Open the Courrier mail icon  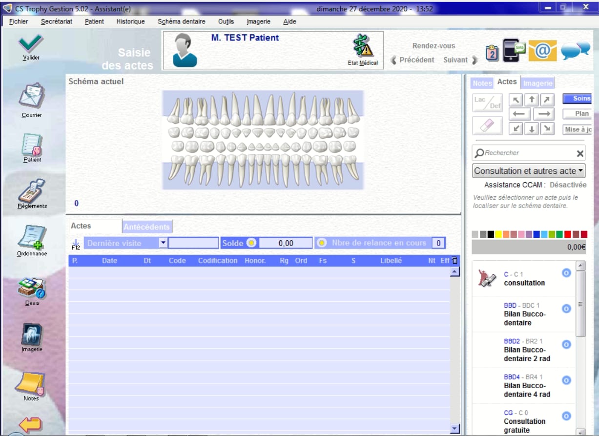[x=32, y=96]
